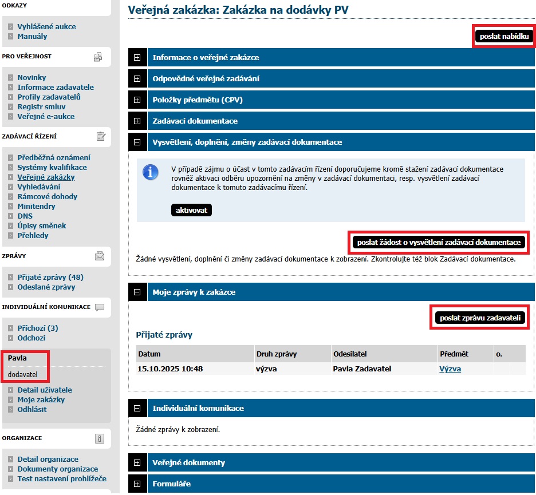Click the Zadávací řízení section icon

pos(101,136)
